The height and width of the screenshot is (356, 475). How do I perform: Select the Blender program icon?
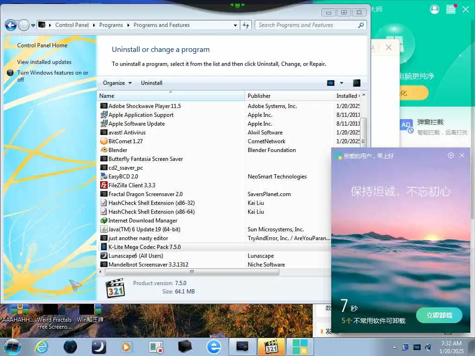click(x=104, y=150)
